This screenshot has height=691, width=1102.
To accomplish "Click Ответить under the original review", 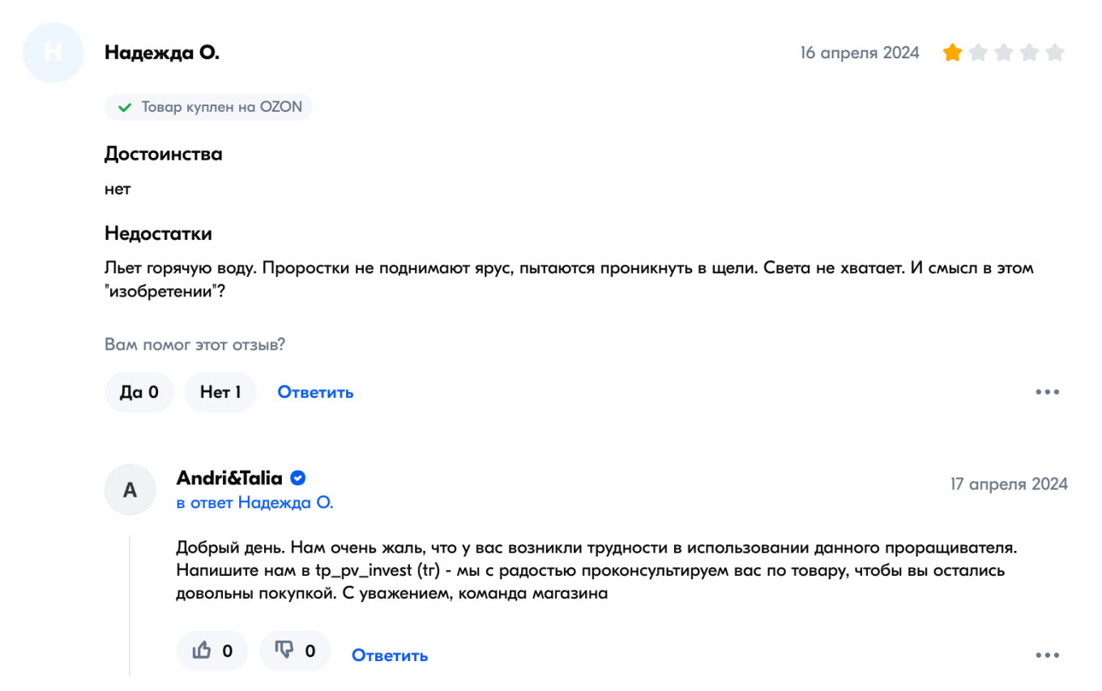I will tap(315, 392).
